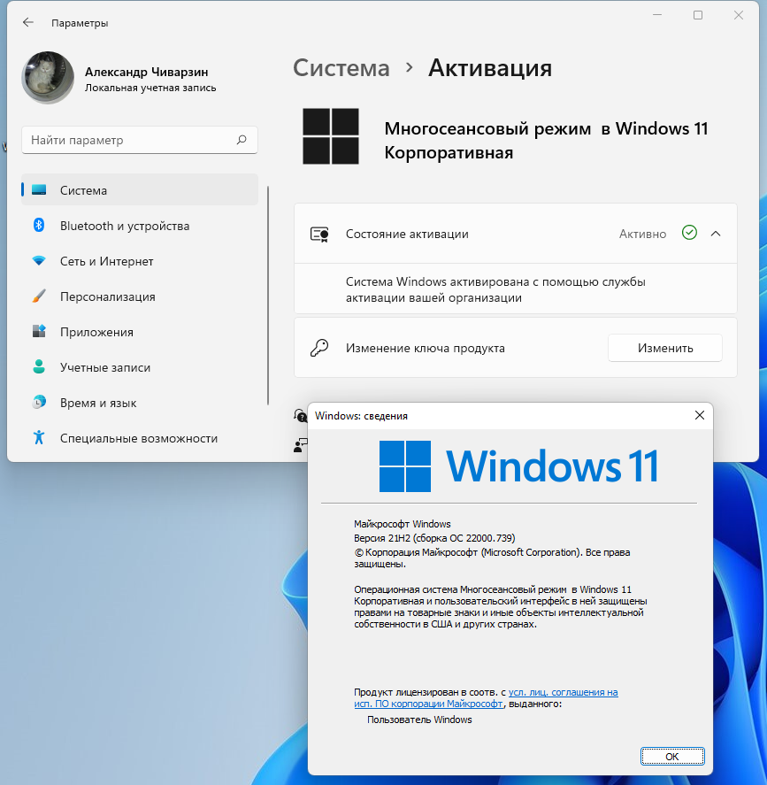The image size is (767, 785).
Task: Click the green Accounts person icon
Action: click(x=39, y=366)
